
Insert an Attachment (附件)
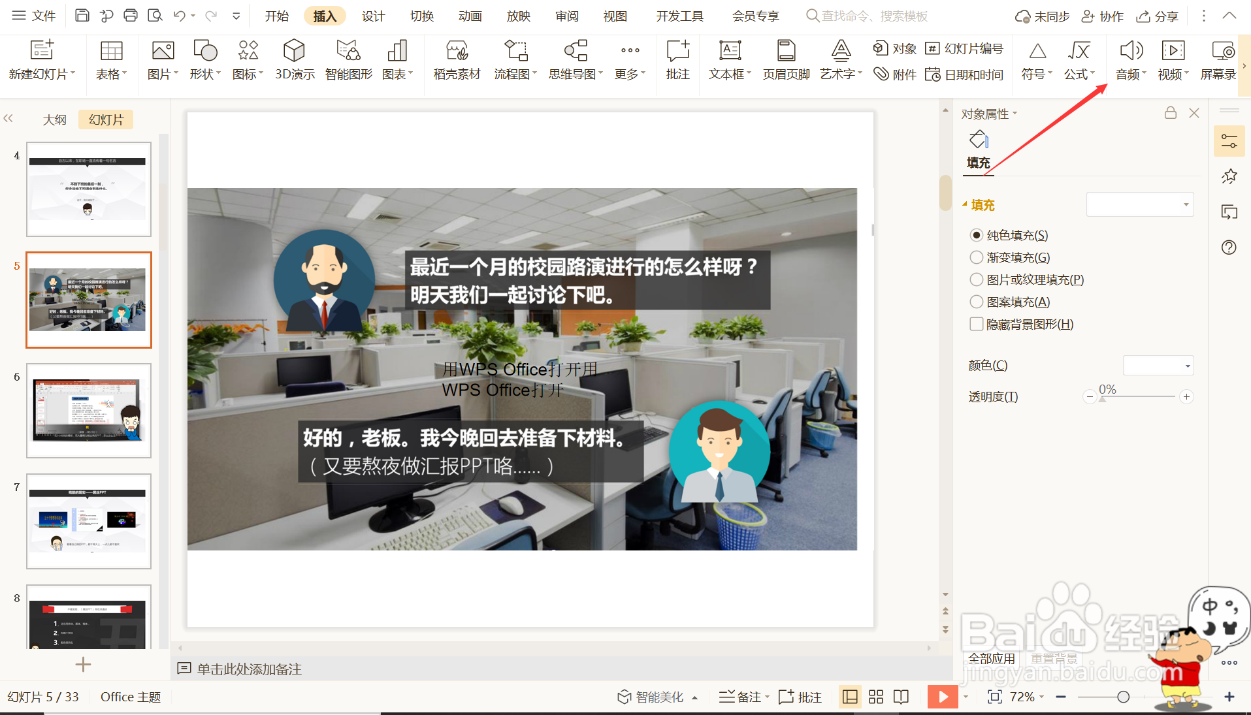pyautogui.click(x=895, y=74)
